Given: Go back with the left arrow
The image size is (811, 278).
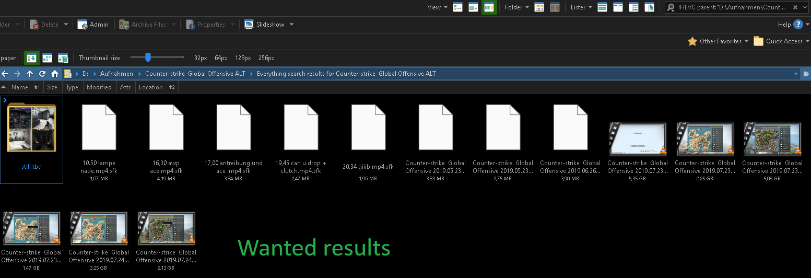Looking at the screenshot, I should point(5,74).
